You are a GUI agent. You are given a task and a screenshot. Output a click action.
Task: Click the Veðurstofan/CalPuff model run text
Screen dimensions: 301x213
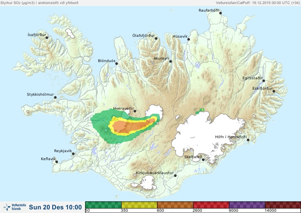pyautogui.click(x=257, y=3)
